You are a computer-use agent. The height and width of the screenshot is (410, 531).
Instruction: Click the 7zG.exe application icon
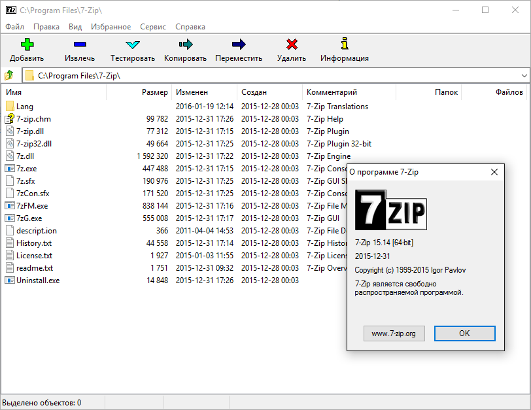click(10, 218)
